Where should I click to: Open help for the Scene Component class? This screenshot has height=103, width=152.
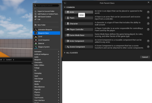point(148,47)
